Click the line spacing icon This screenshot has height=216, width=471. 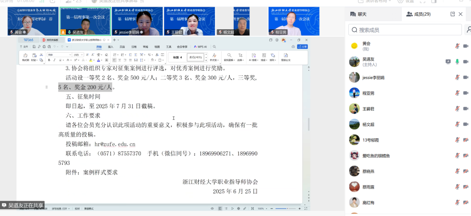[x=141, y=60]
